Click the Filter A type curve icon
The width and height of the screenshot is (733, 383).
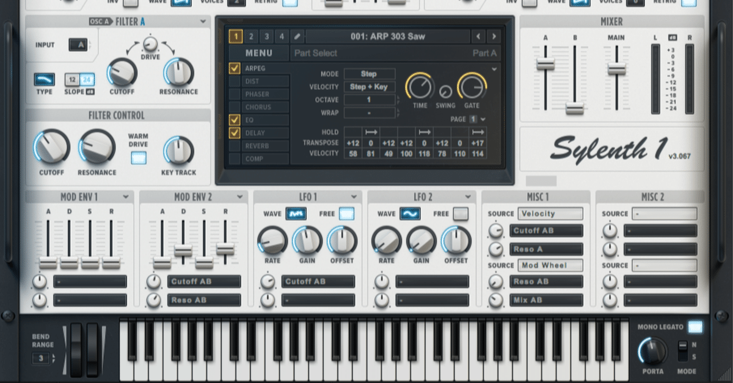tap(44, 79)
